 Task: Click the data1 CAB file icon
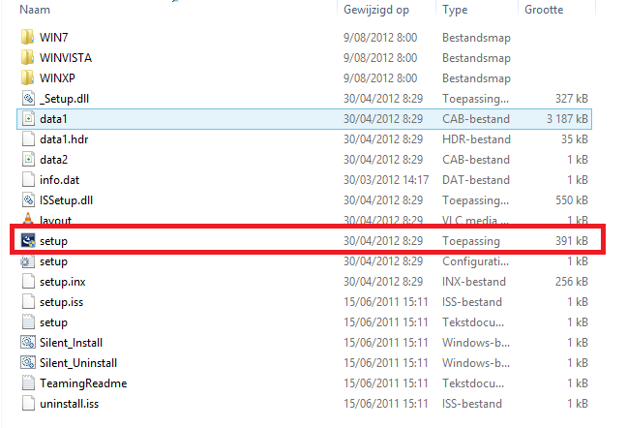pos(28,119)
